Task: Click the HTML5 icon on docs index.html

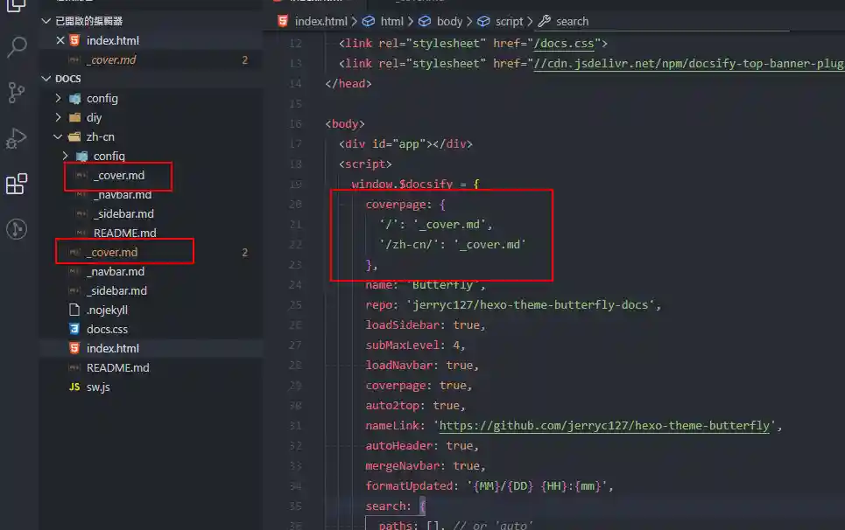Action: [75, 349]
